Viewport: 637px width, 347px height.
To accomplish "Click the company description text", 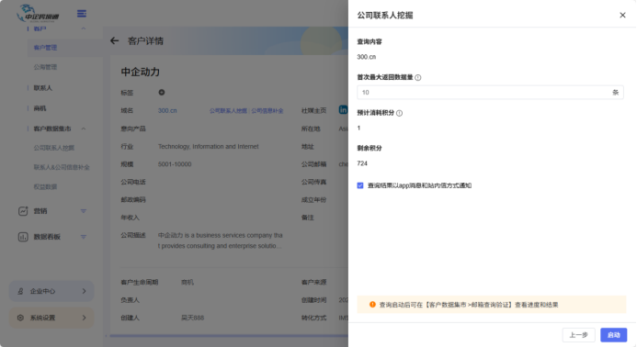I will pyautogui.click(x=220, y=241).
